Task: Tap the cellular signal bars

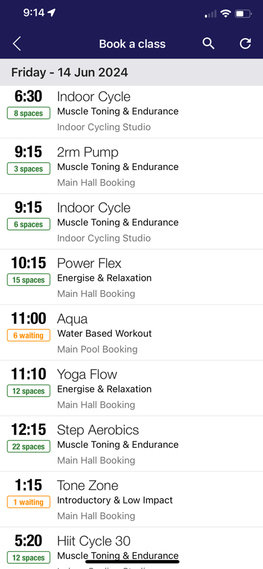Action: pos(211,14)
